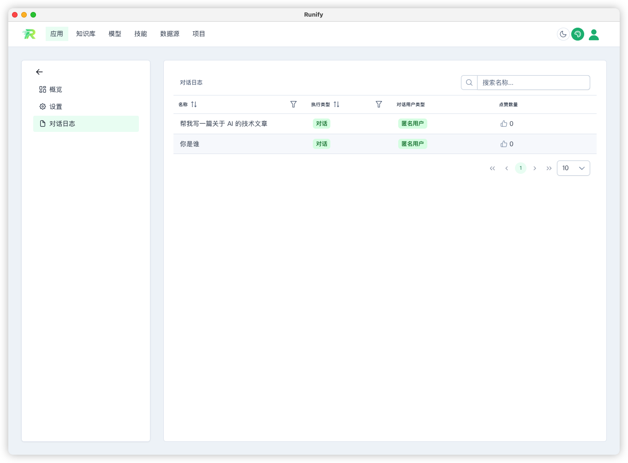
Task: Switch to 技能 tab
Action: [141, 34]
